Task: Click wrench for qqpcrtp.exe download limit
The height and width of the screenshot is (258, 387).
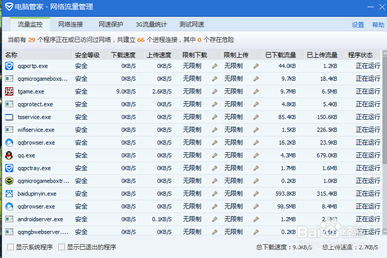Action: click(215, 66)
